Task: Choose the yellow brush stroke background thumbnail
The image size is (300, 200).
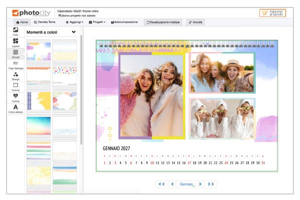Action: click(x=38, y=101)
